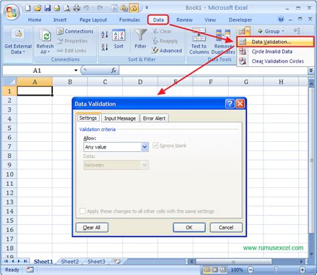This screenshot has height=275, width=317.
Task: Open the Office Button menu
Action: tap(11, 12)
